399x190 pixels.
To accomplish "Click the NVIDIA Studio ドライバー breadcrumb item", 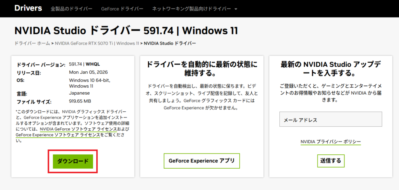I will [x=170, y=43].
